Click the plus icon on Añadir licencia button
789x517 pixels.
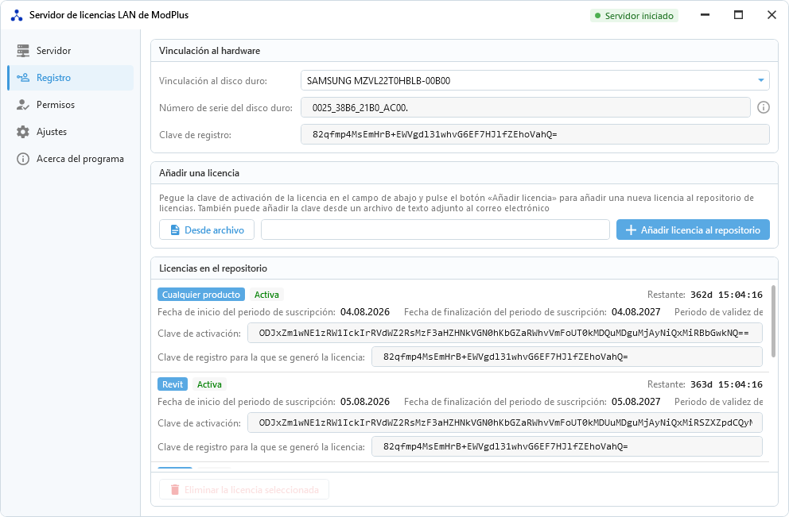click(x=631, y=230)
